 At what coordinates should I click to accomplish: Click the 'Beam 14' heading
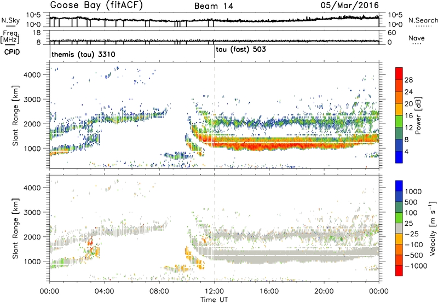(214, 6)
